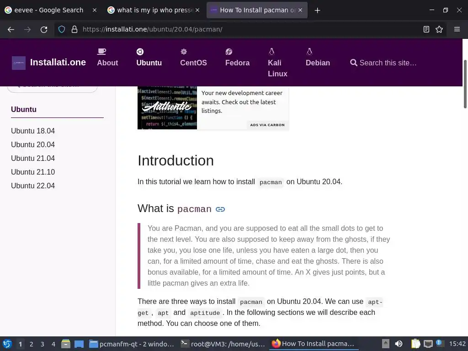Viewport: 468px width, 351px height.
Task: Open the LXQt application menu in taskbar
Action: point(7,344)
